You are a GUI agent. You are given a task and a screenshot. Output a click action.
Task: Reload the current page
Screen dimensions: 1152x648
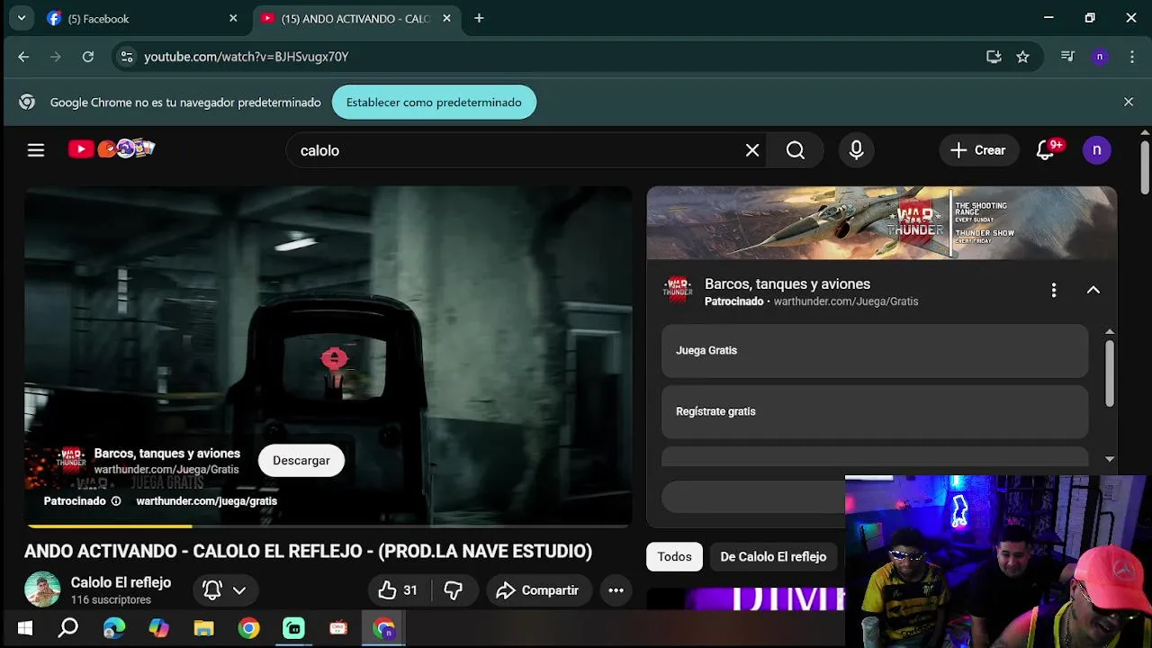click(88, 57)
